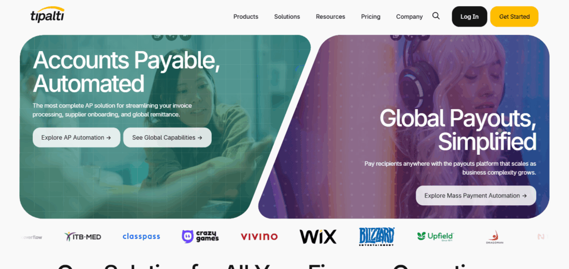Select the Dragoman logo
569x269 pixels.
coord(494,237)
